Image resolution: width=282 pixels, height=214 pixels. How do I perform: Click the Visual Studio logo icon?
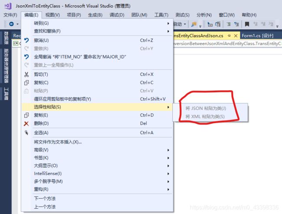(x=8, y=6)
